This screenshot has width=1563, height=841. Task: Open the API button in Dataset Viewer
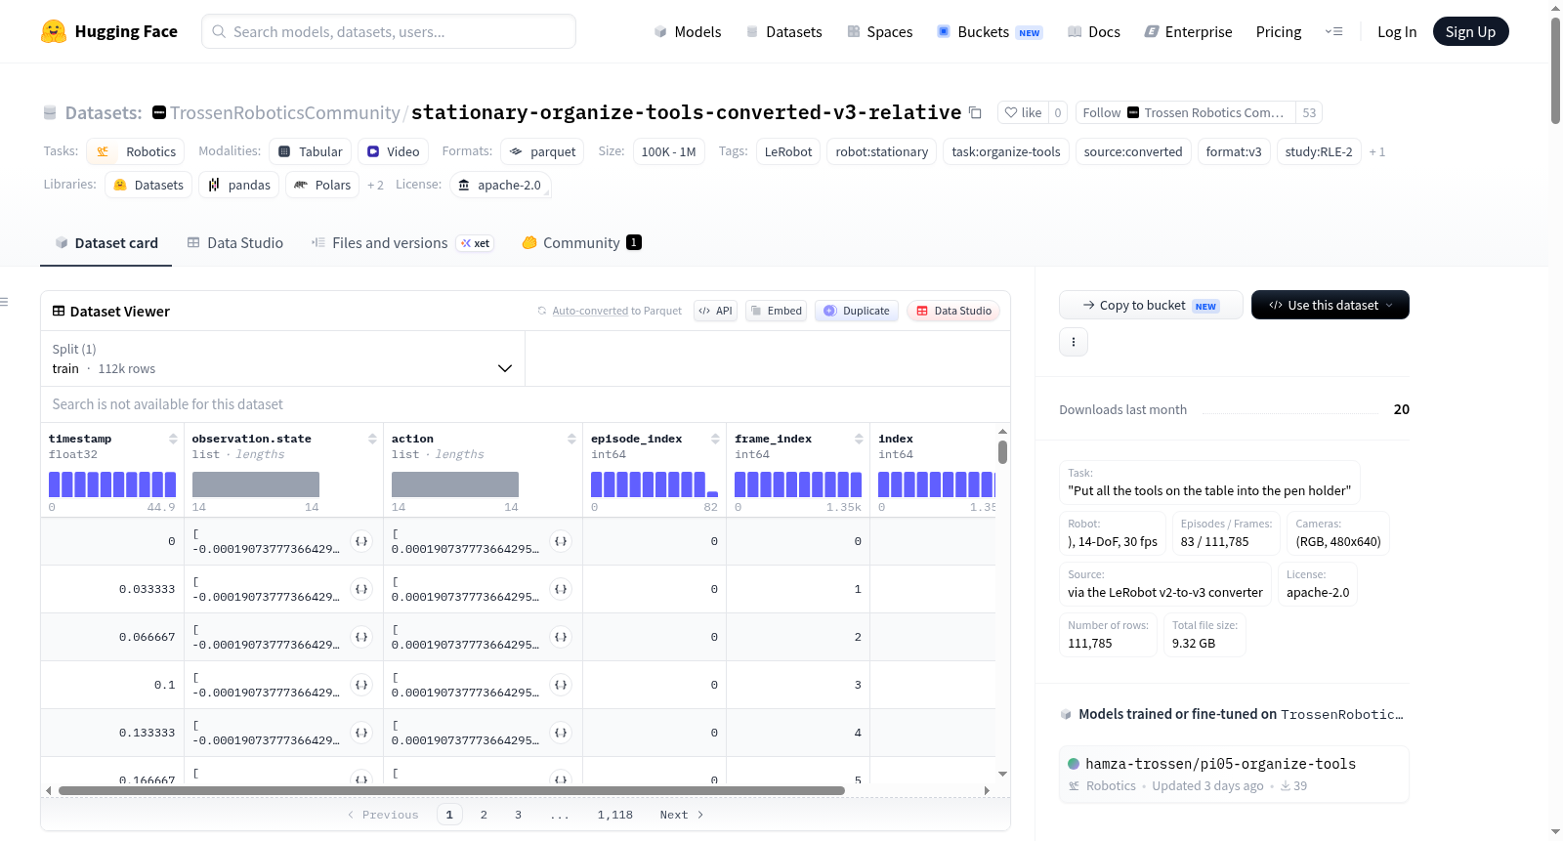pos(715,311)
